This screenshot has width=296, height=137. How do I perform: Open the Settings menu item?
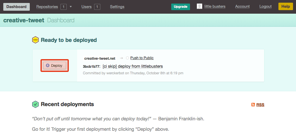117,7
